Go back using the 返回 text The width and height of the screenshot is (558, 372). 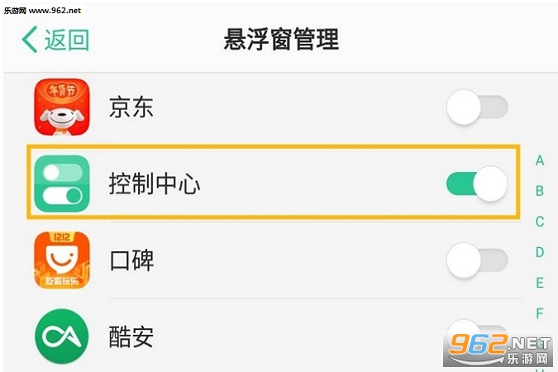tap(67, 40)
